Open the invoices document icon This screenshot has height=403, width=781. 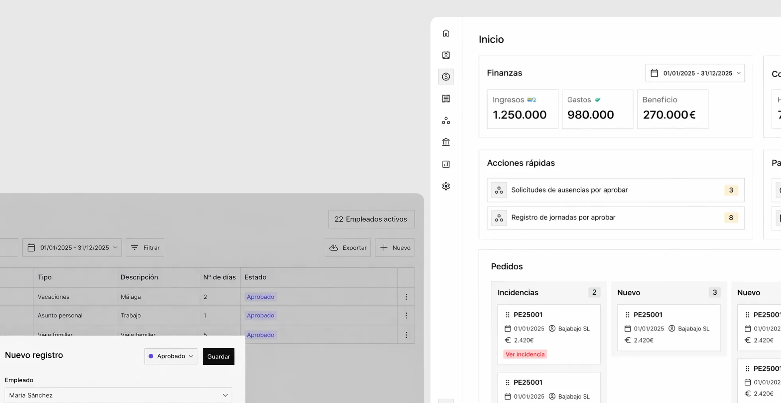[x=446, y=98]
